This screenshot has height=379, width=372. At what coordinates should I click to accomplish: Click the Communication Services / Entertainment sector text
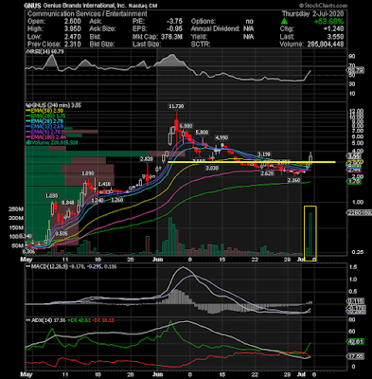click(87, 14)
